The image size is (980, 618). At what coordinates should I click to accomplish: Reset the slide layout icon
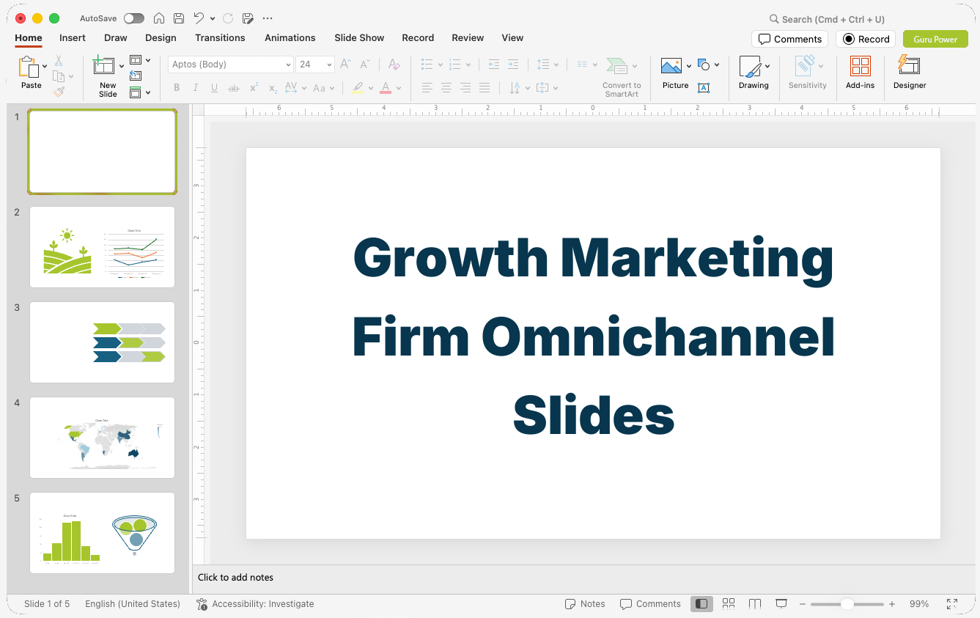click(x=136, y=76)
